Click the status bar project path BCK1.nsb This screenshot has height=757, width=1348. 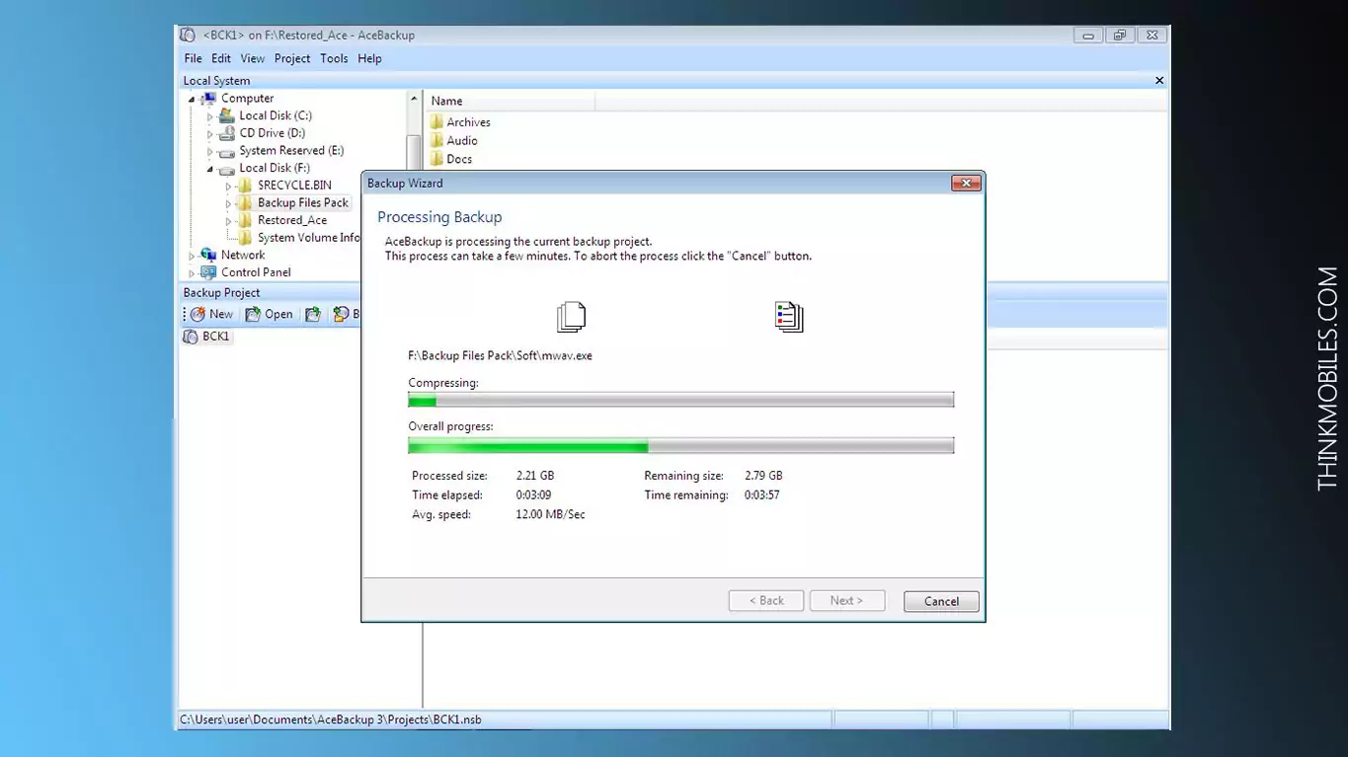(x=331, y=719)
